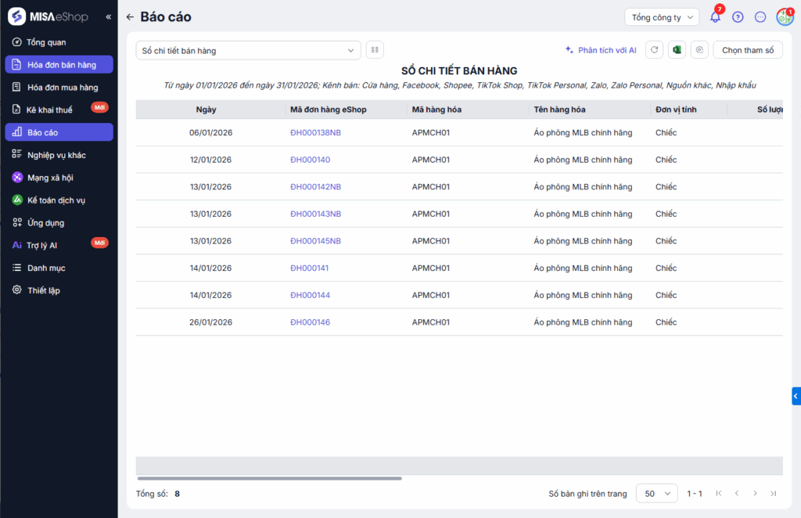
Task: Collapse the left sidebar menu
Action: 109,17
